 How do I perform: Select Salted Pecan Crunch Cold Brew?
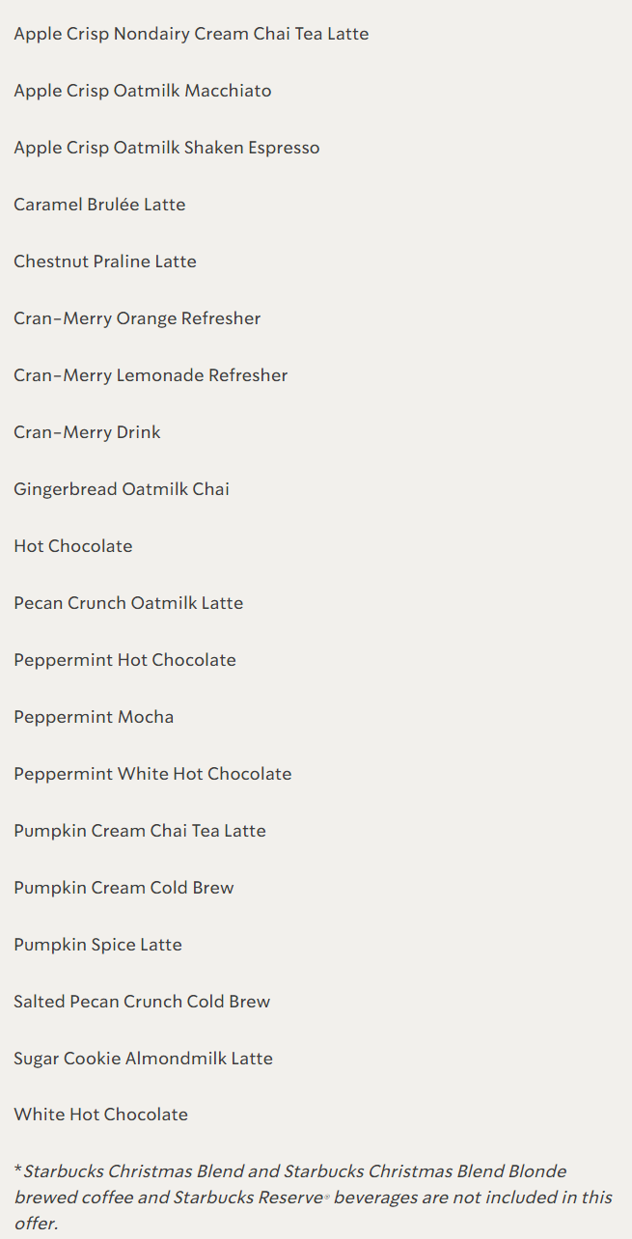(142, 1002)
